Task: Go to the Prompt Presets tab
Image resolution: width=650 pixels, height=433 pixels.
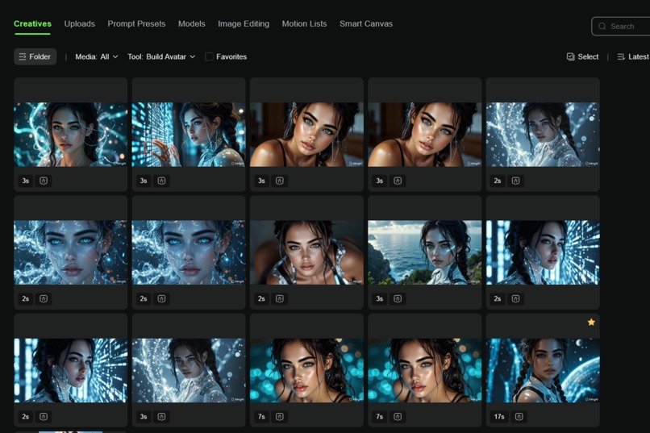Action: pos(136,23)
